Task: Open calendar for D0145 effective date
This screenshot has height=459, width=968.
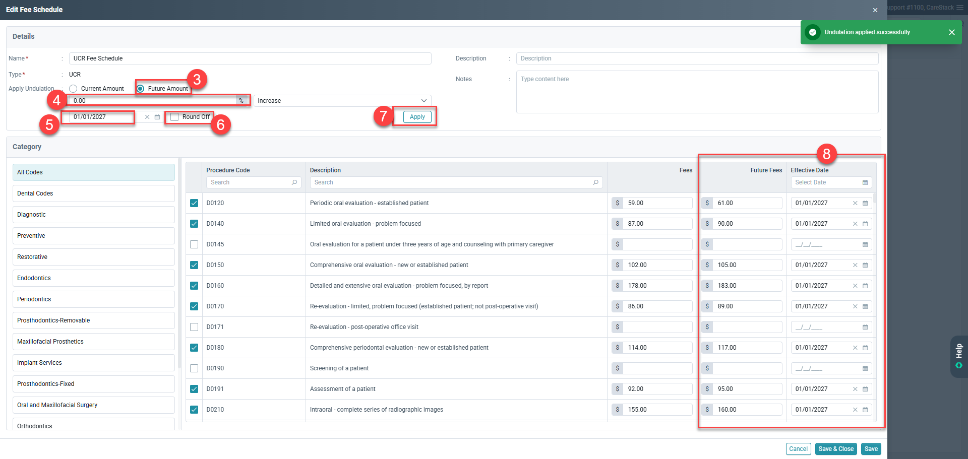Action: [x=865, y=244]
